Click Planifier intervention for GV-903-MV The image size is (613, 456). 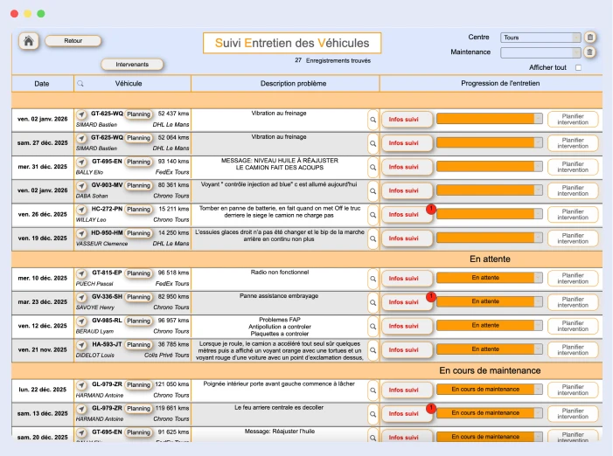[x=573, y=190]
